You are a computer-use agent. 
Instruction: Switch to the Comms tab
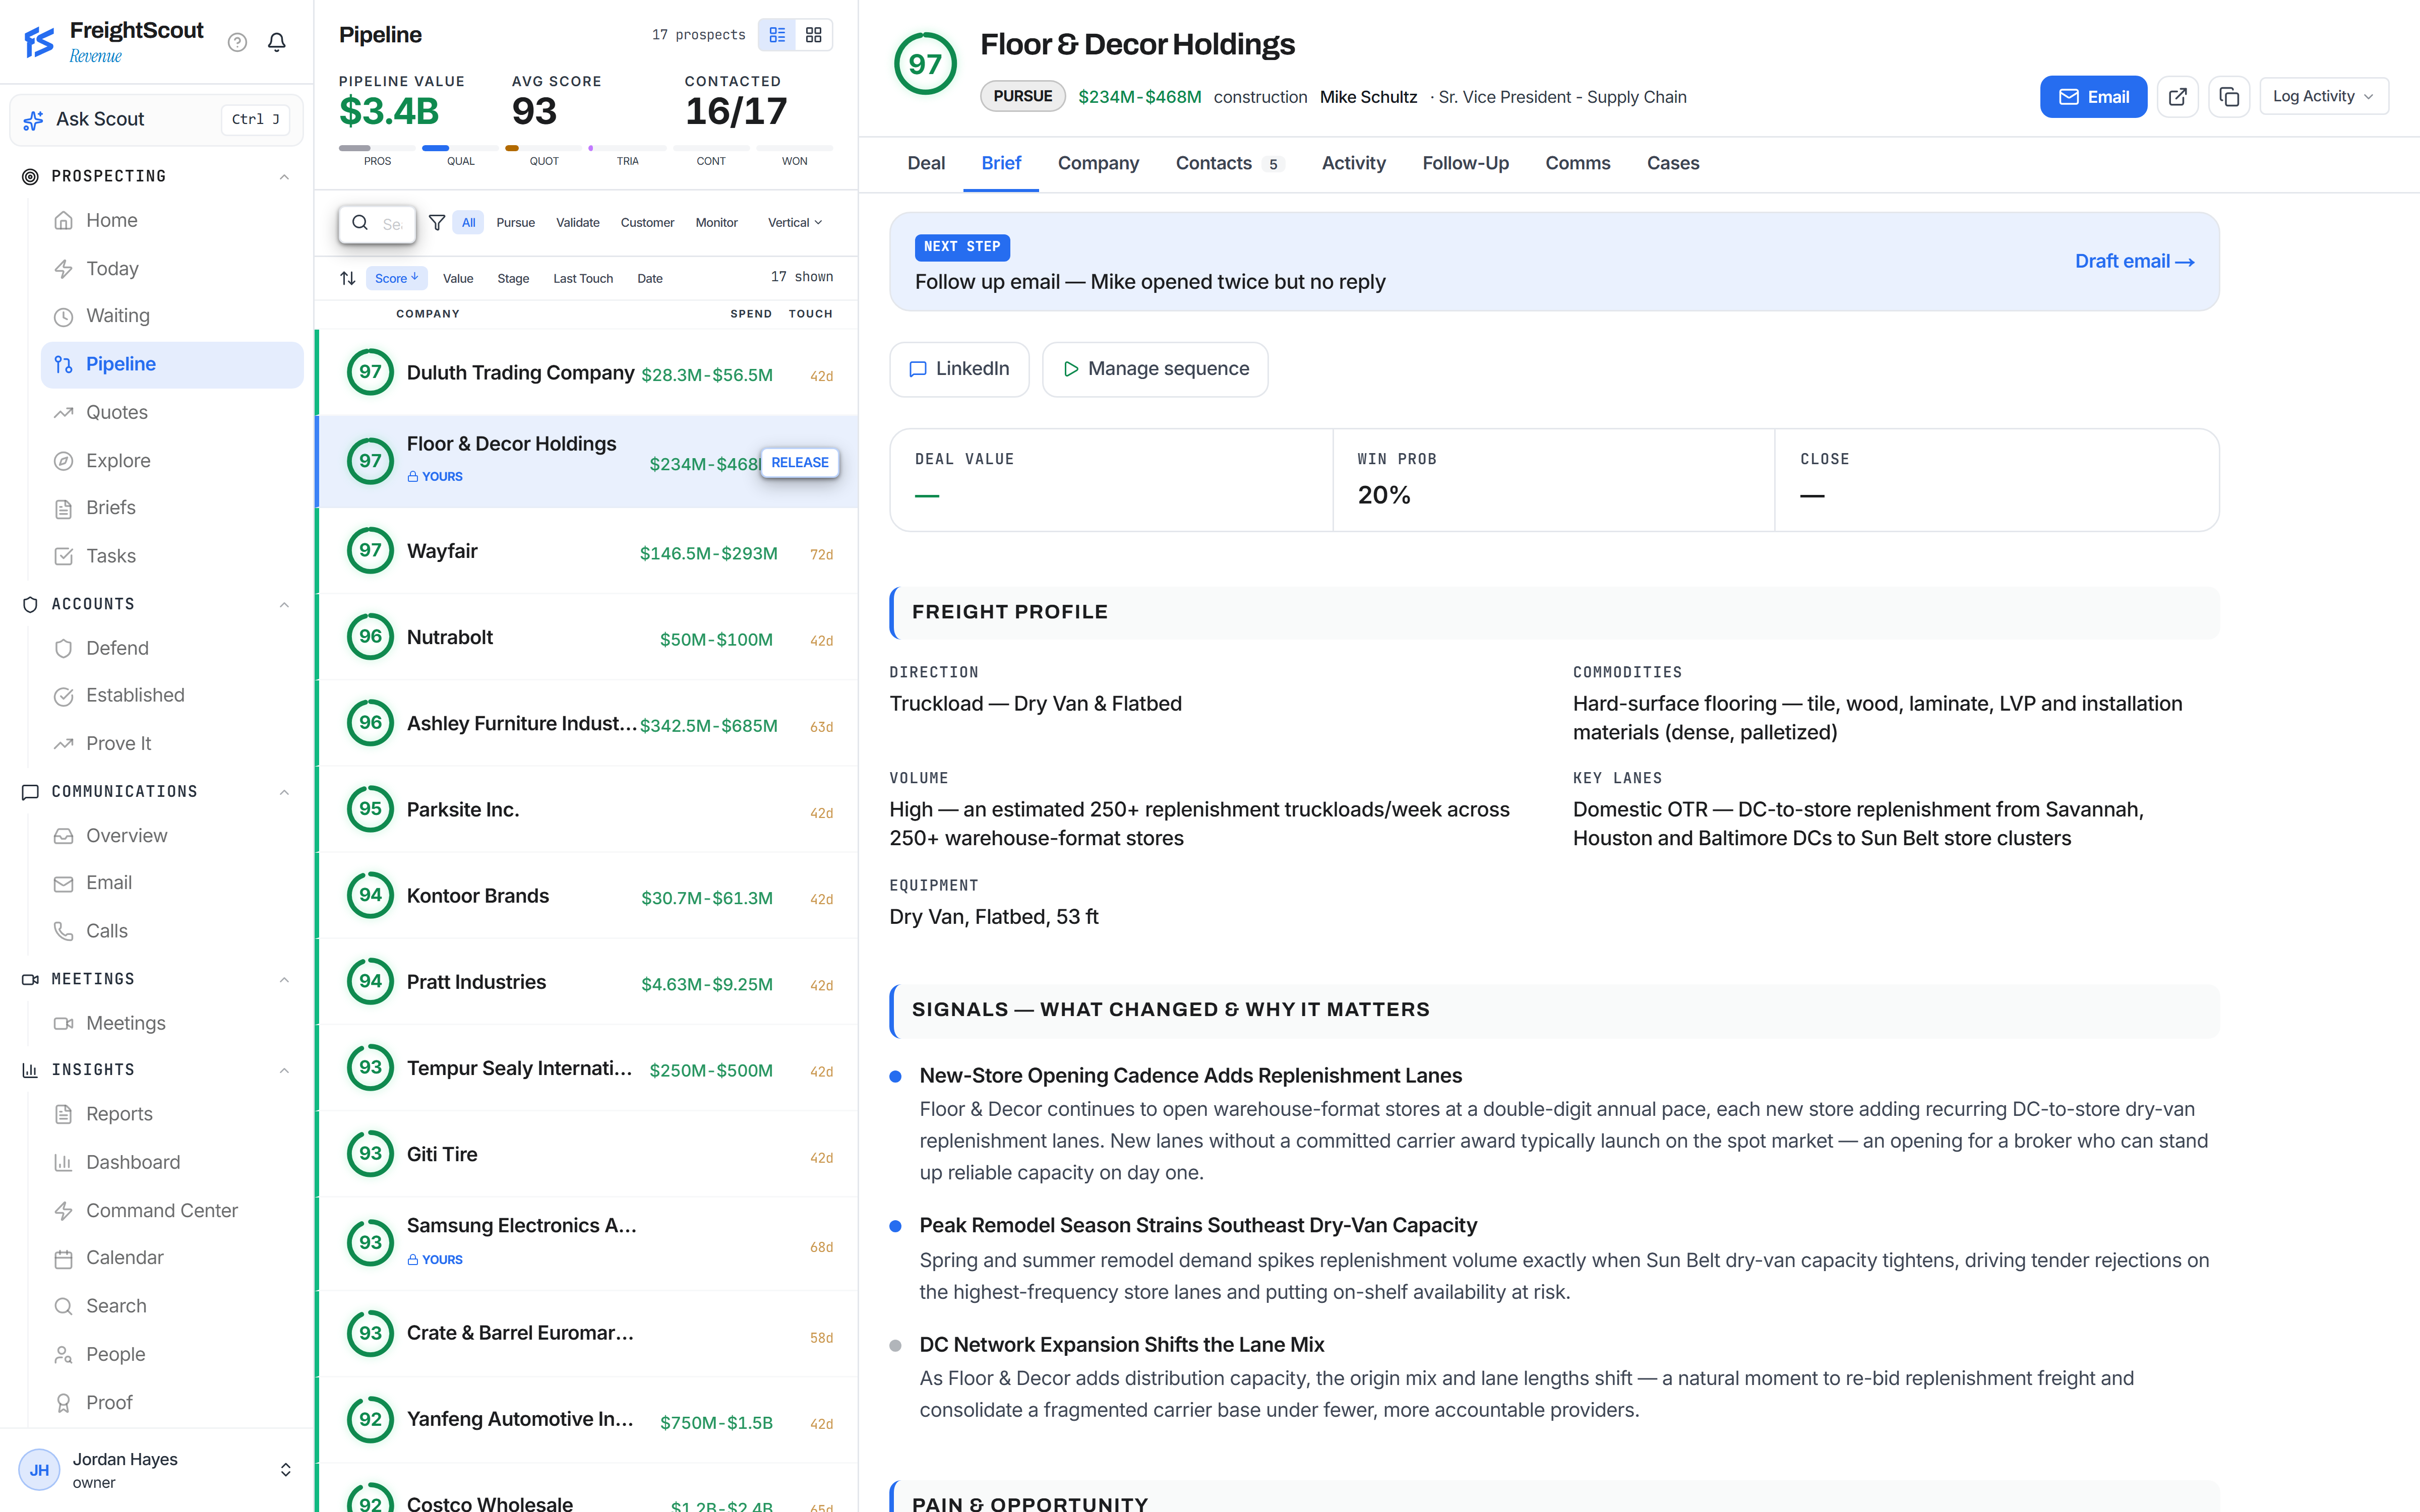coord(1577,163)
